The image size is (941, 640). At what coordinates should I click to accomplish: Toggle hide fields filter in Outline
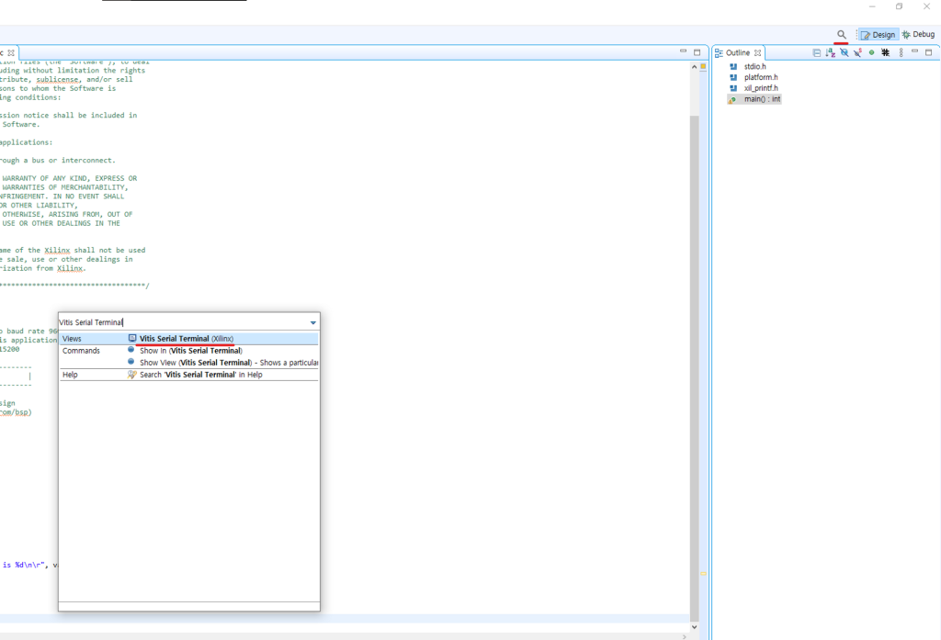844,52
